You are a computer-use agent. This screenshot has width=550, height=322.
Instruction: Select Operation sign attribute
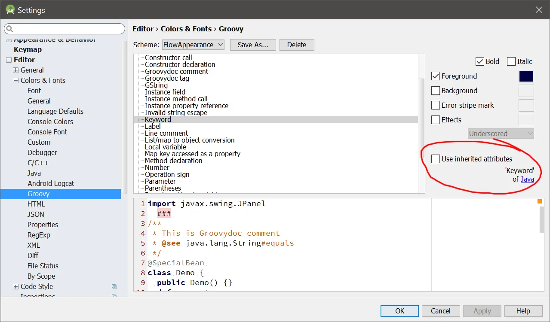pyautogui.click(x=167, y=174)
